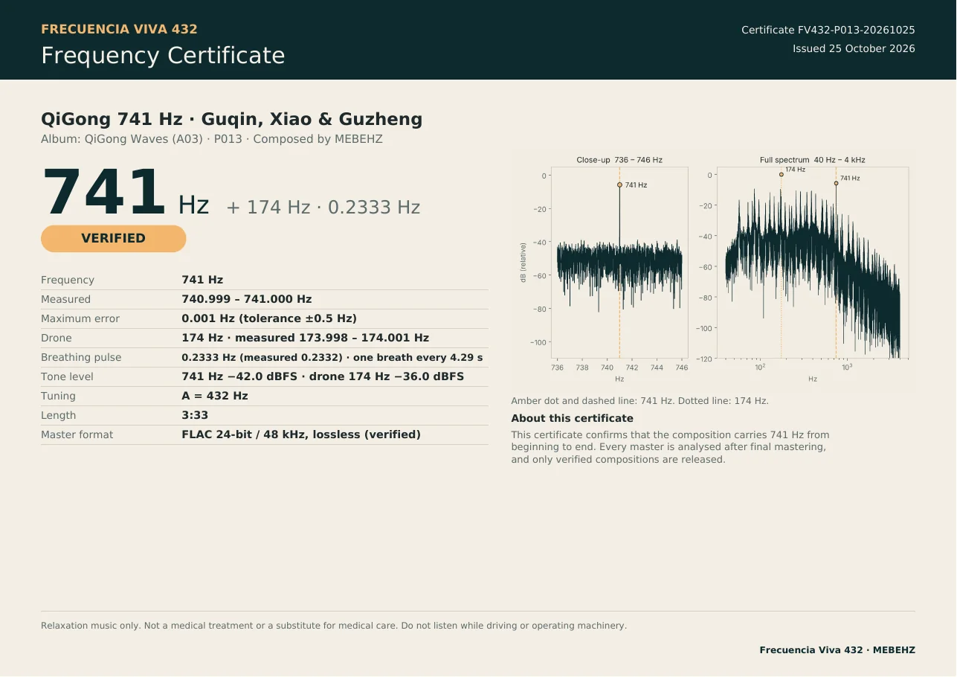Screen dimensions: 957x677
Task: Click the Relaxation music only disclaimer
Action: [334, 626]
